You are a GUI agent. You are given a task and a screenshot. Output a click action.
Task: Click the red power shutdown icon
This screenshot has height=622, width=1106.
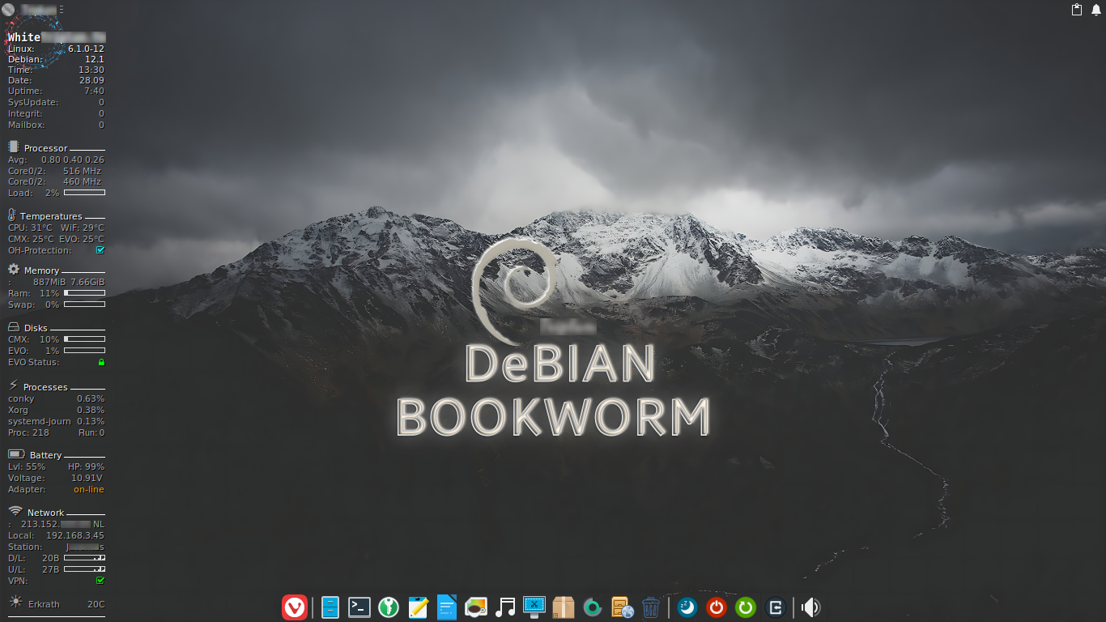pos(717,607)
